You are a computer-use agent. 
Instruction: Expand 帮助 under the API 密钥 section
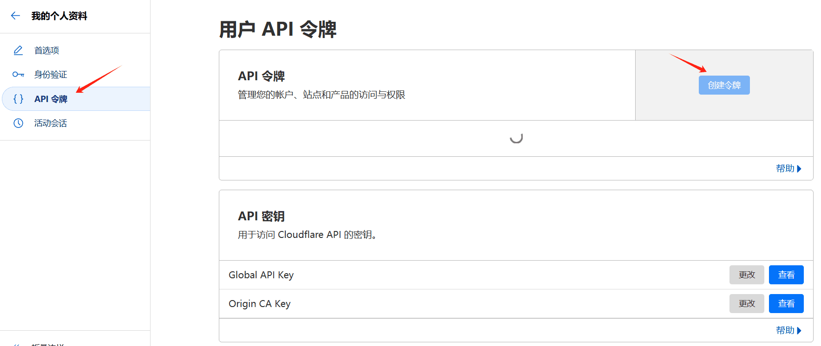pyautogui.click(x=788, y=330)
